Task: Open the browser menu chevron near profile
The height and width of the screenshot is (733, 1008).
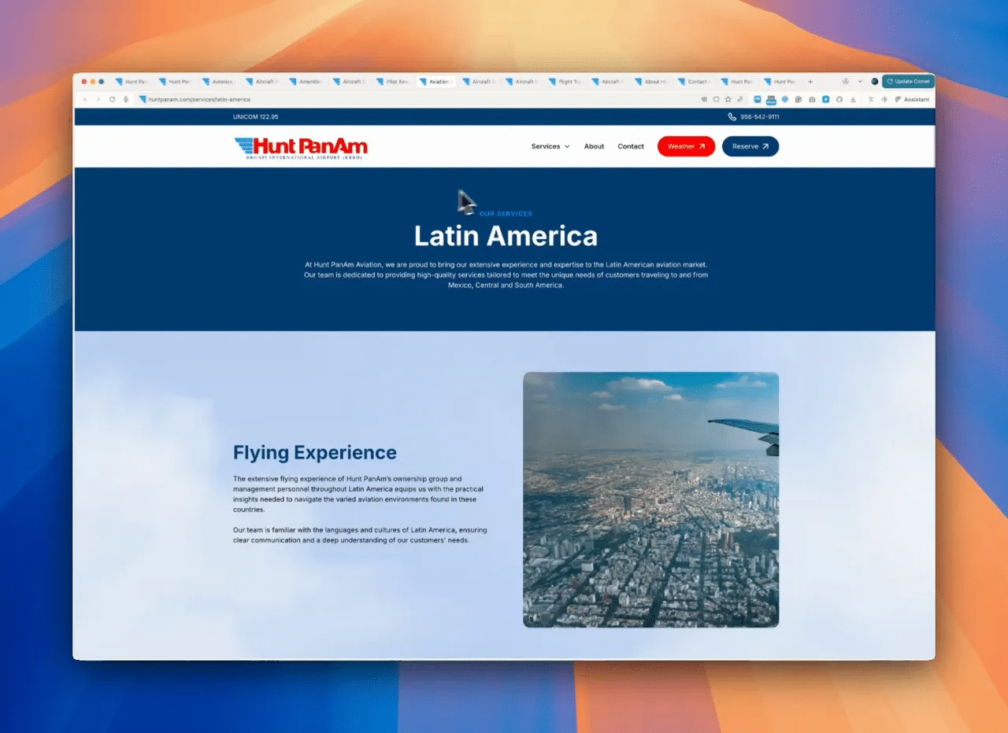Action: click(860, 81)
